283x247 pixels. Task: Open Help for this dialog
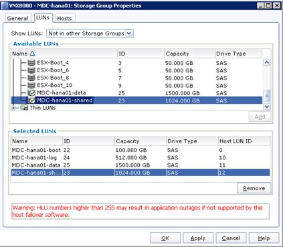point(264,238)
